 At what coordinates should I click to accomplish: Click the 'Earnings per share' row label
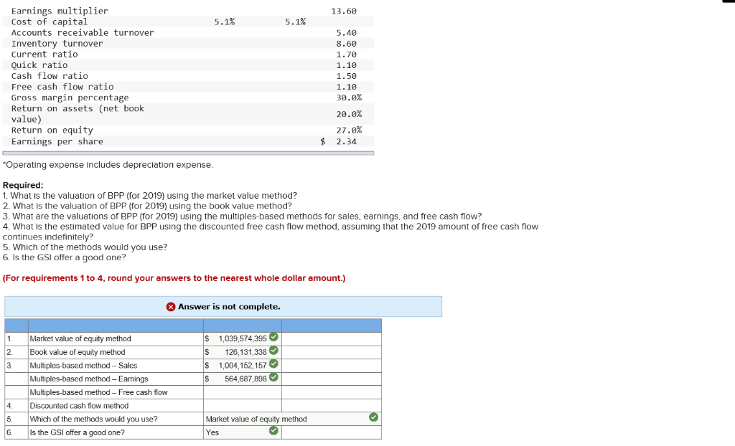(57, 141)
